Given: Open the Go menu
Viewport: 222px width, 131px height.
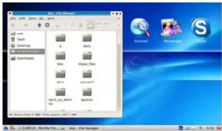Looking at the screenshot, I should pyautogui.click(x=42, y=18).
